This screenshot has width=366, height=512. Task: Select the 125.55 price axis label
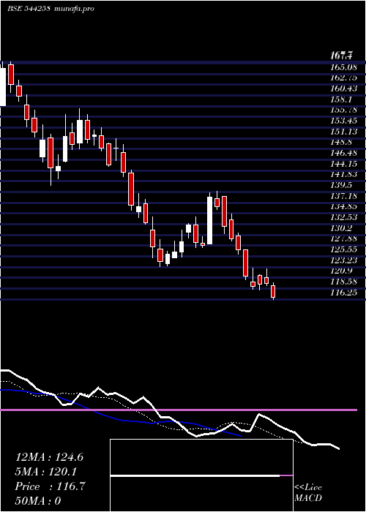coord(344,249)
